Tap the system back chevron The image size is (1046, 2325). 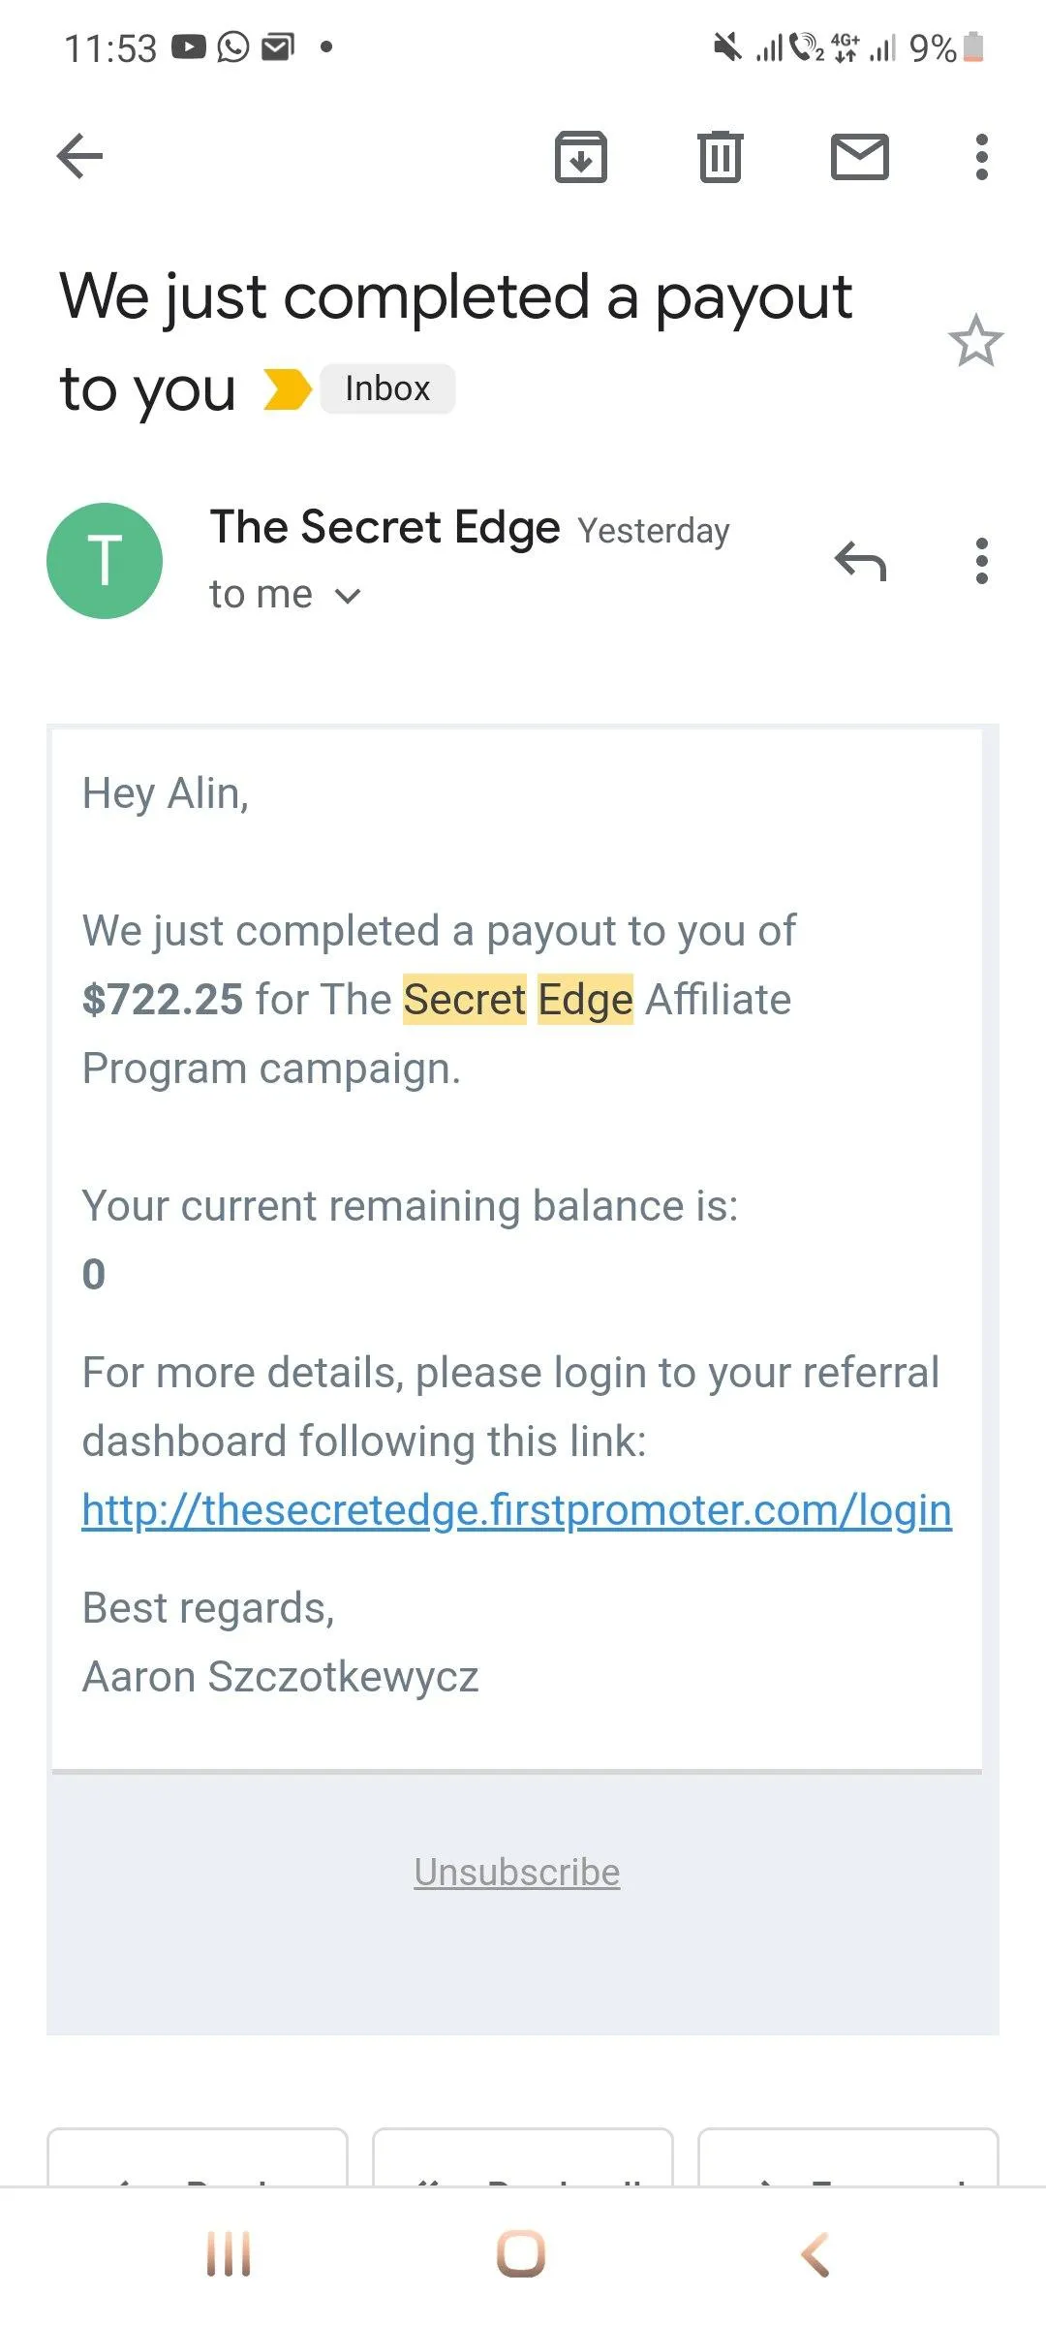tap(815, 2254)
